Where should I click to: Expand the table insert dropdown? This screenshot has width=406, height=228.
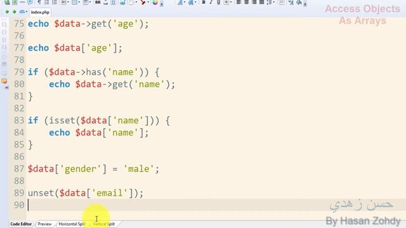(79, 2)
